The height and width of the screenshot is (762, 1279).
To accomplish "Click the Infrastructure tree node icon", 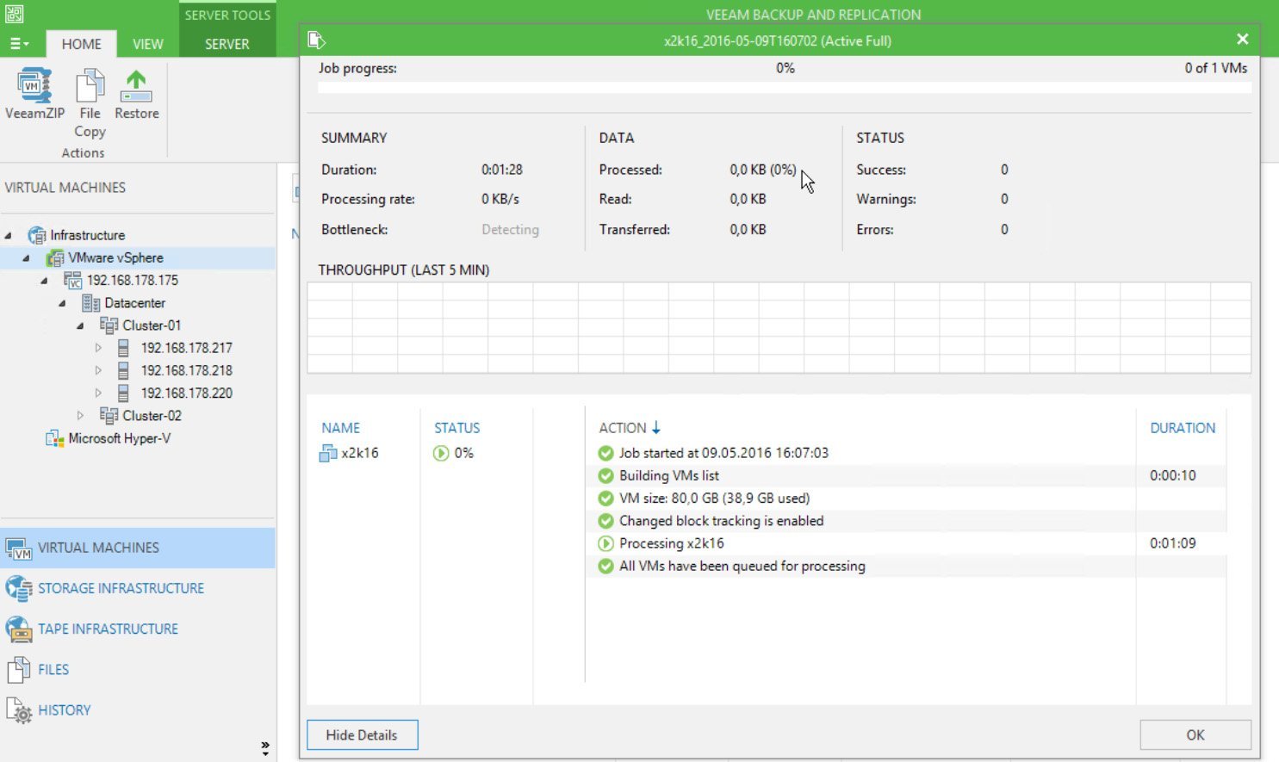I will pyautogui.click(x=37, y=235).
